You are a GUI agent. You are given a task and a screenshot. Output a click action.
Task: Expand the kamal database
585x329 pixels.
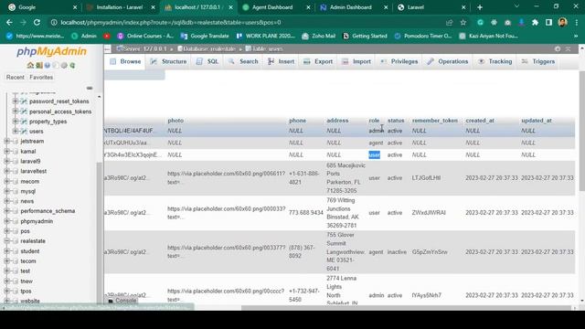coord(6,151)
